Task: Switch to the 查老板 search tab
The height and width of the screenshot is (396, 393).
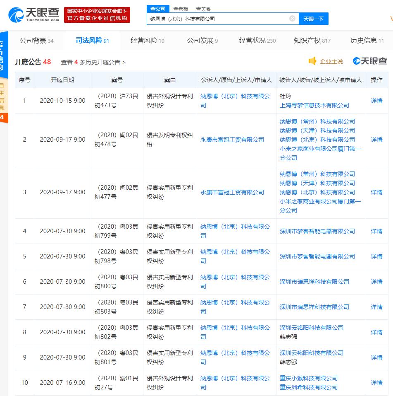Action: coord(181,9)
